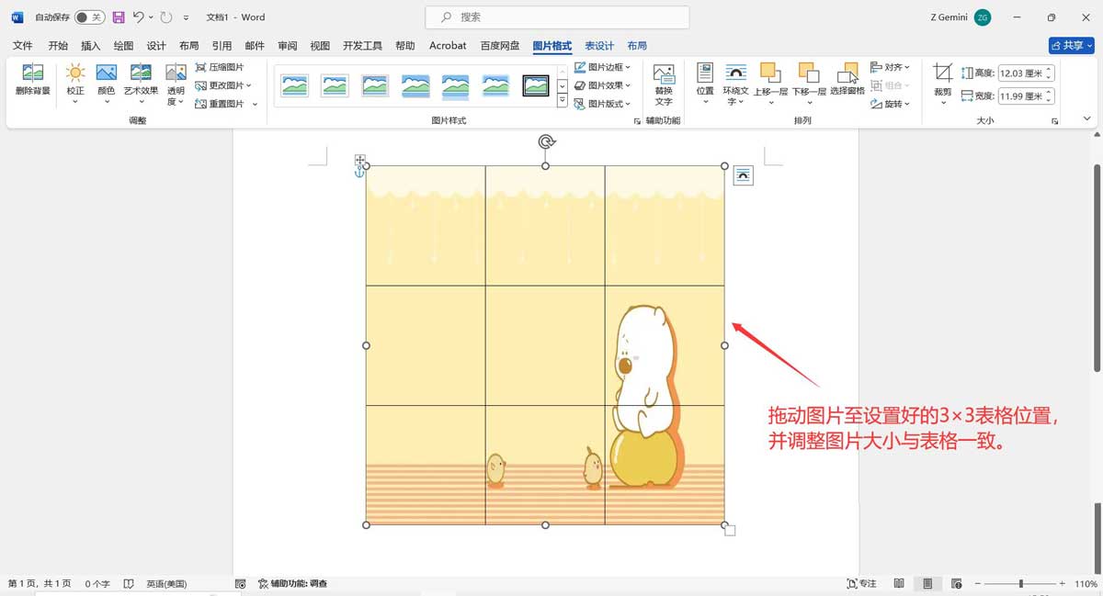This screenshot has height=596, width=1103.
Task: Open the 插入 menu tab
Action: (x=89, y=45)
